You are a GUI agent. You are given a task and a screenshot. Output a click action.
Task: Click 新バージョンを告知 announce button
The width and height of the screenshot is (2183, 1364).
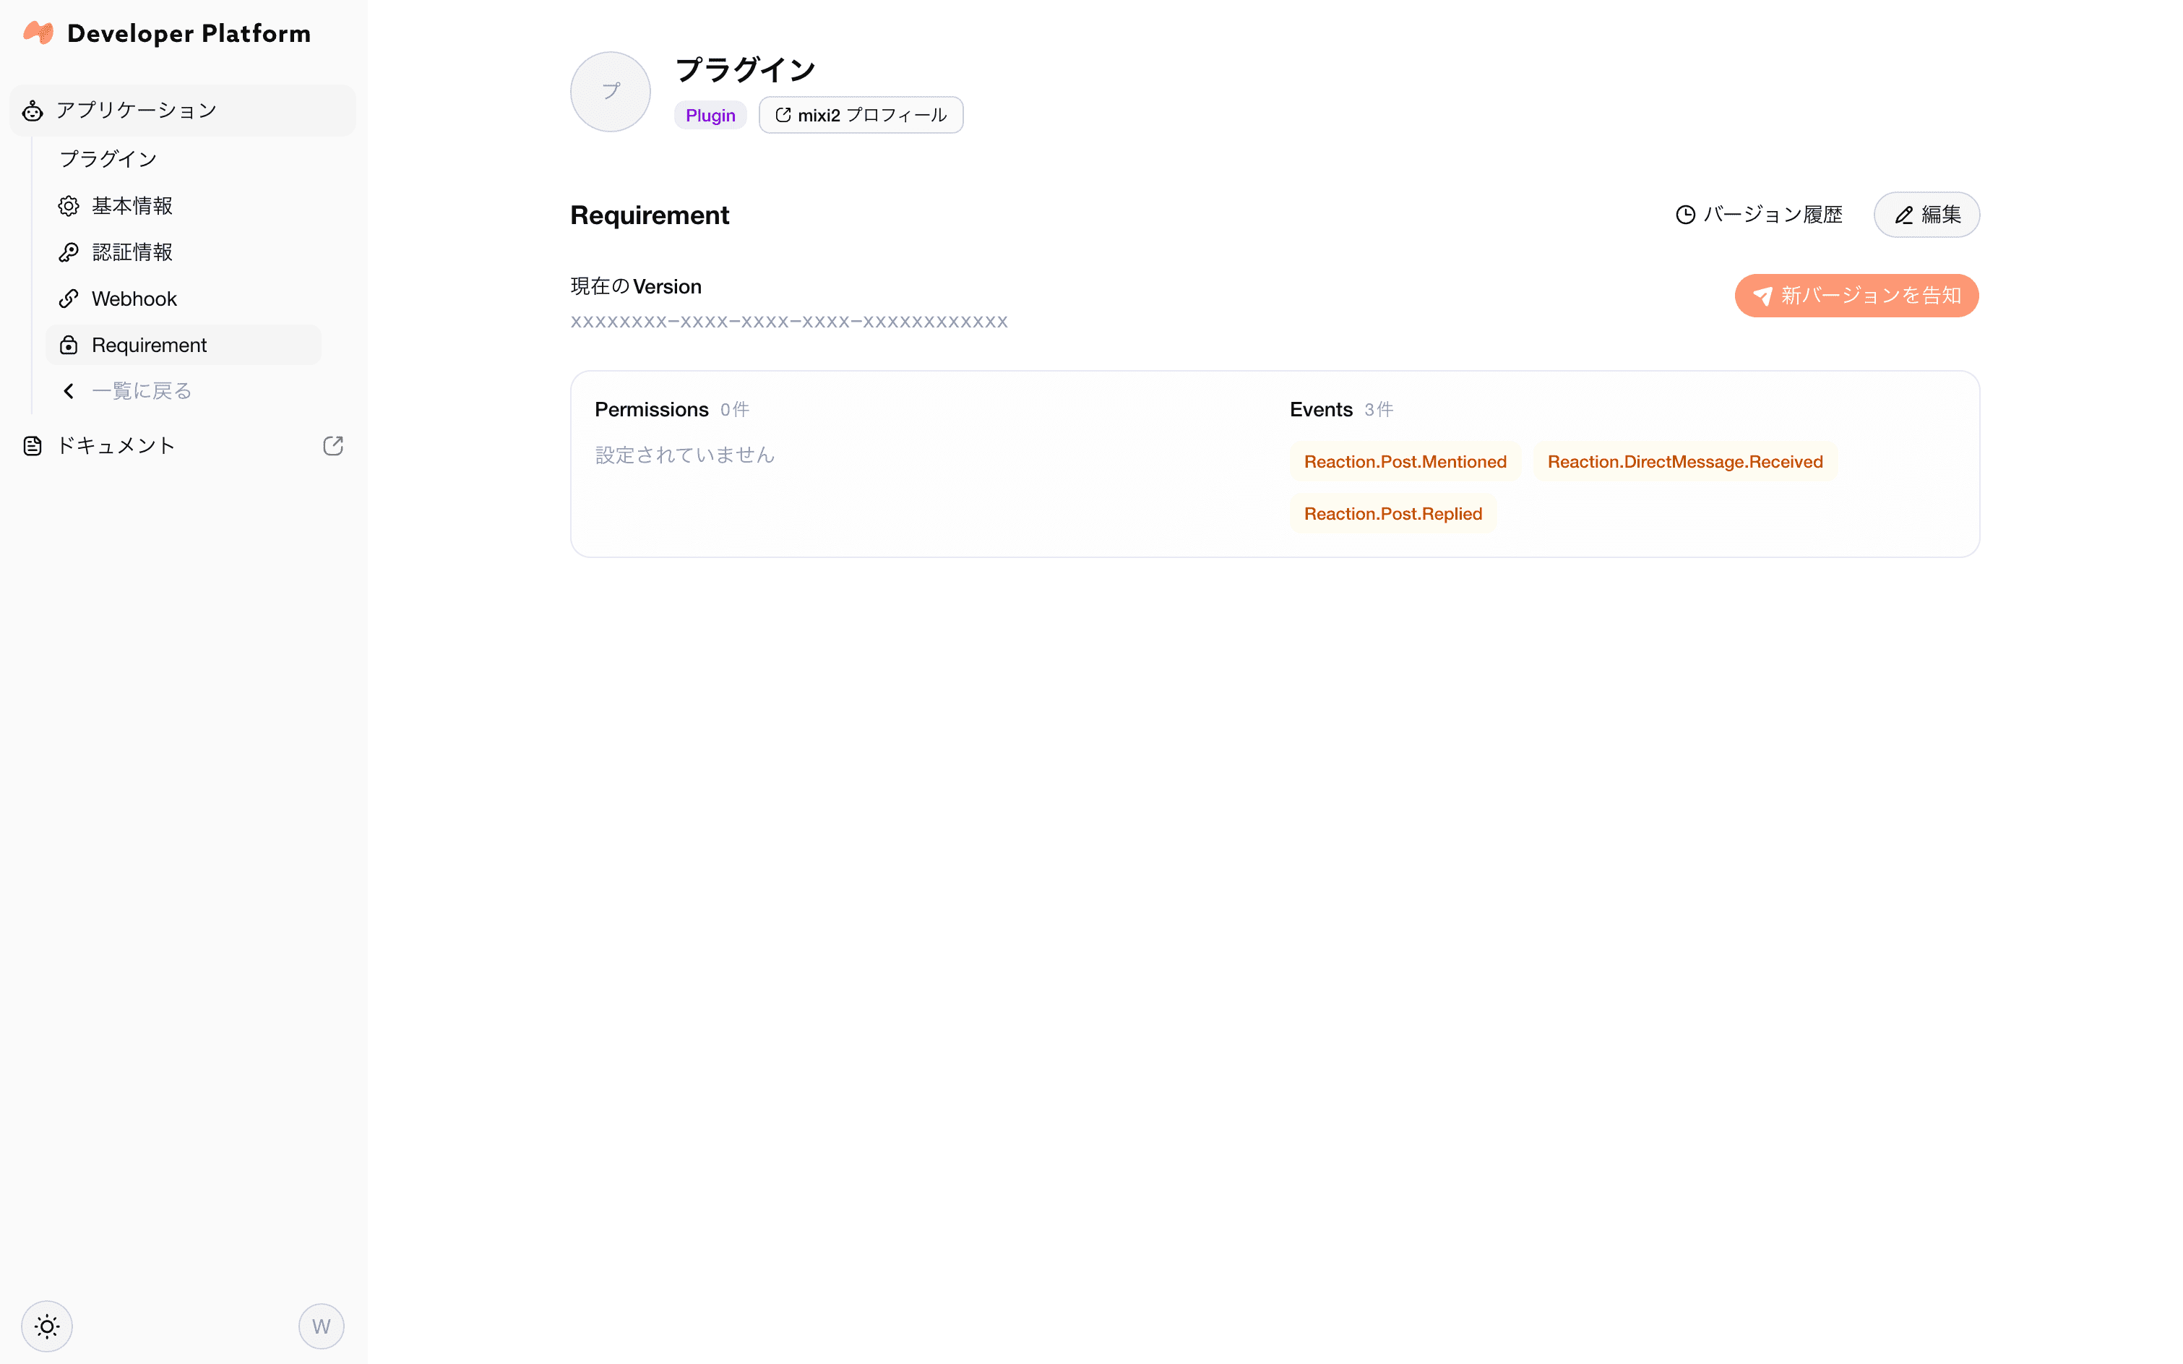1856,296
